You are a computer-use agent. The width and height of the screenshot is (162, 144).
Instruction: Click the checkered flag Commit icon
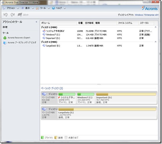tap(20, 15)
